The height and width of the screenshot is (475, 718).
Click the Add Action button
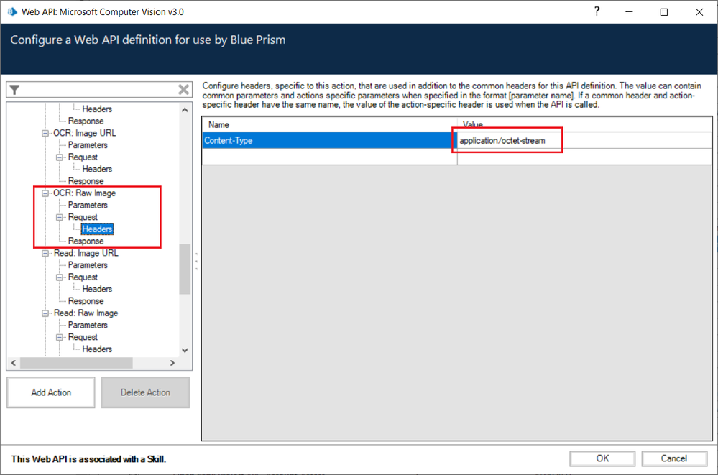tap(51, 392)
